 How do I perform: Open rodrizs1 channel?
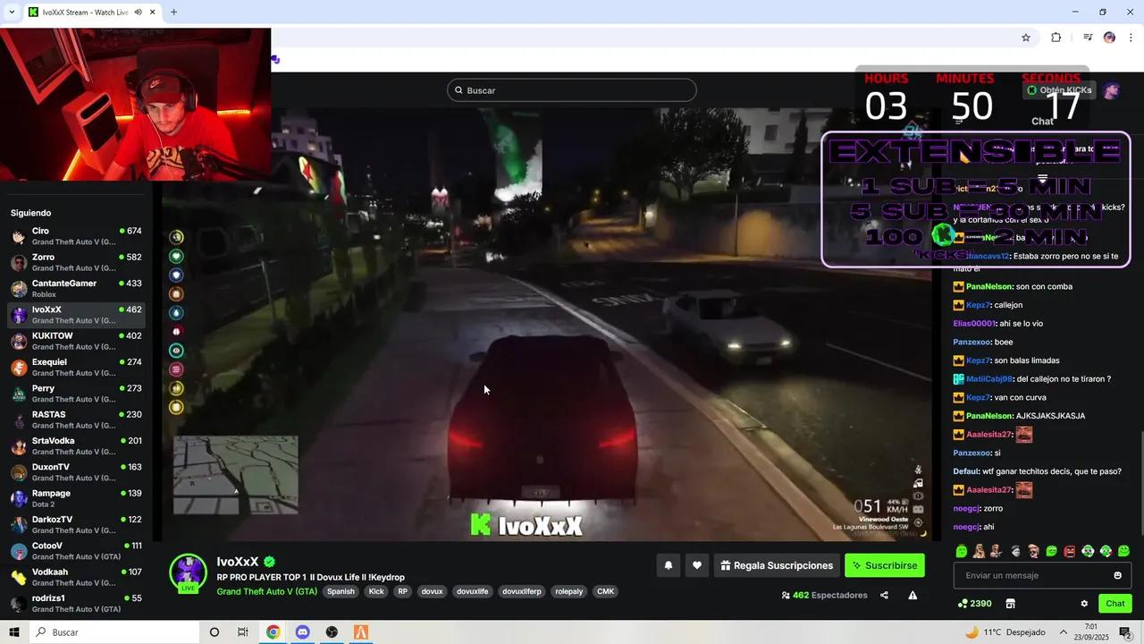[76, 603]
